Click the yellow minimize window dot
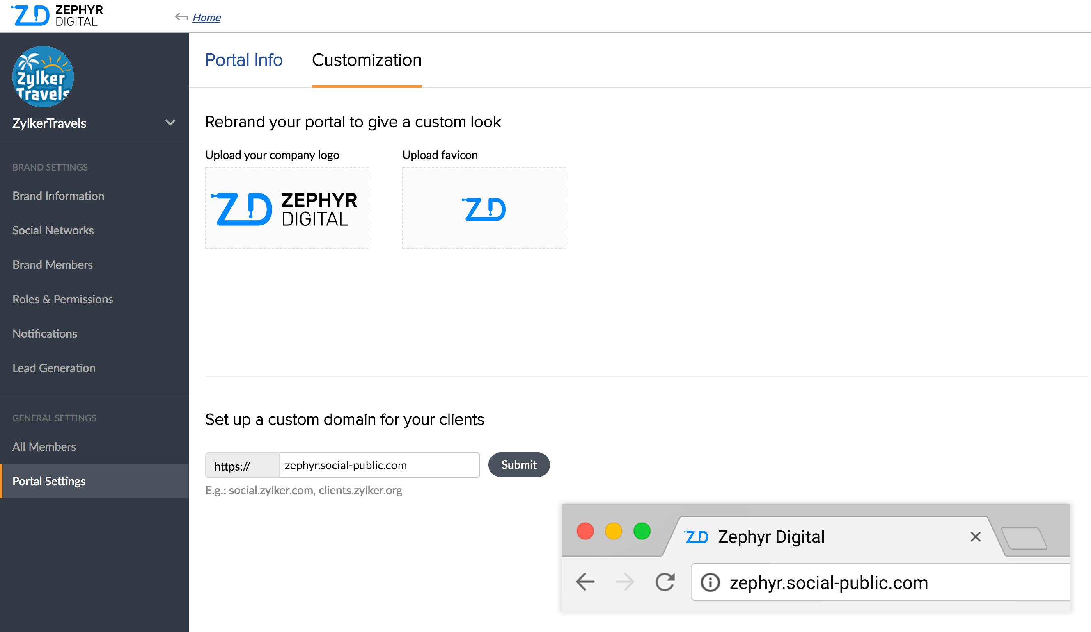This screenshot has height=632, width=1091. 614,531
